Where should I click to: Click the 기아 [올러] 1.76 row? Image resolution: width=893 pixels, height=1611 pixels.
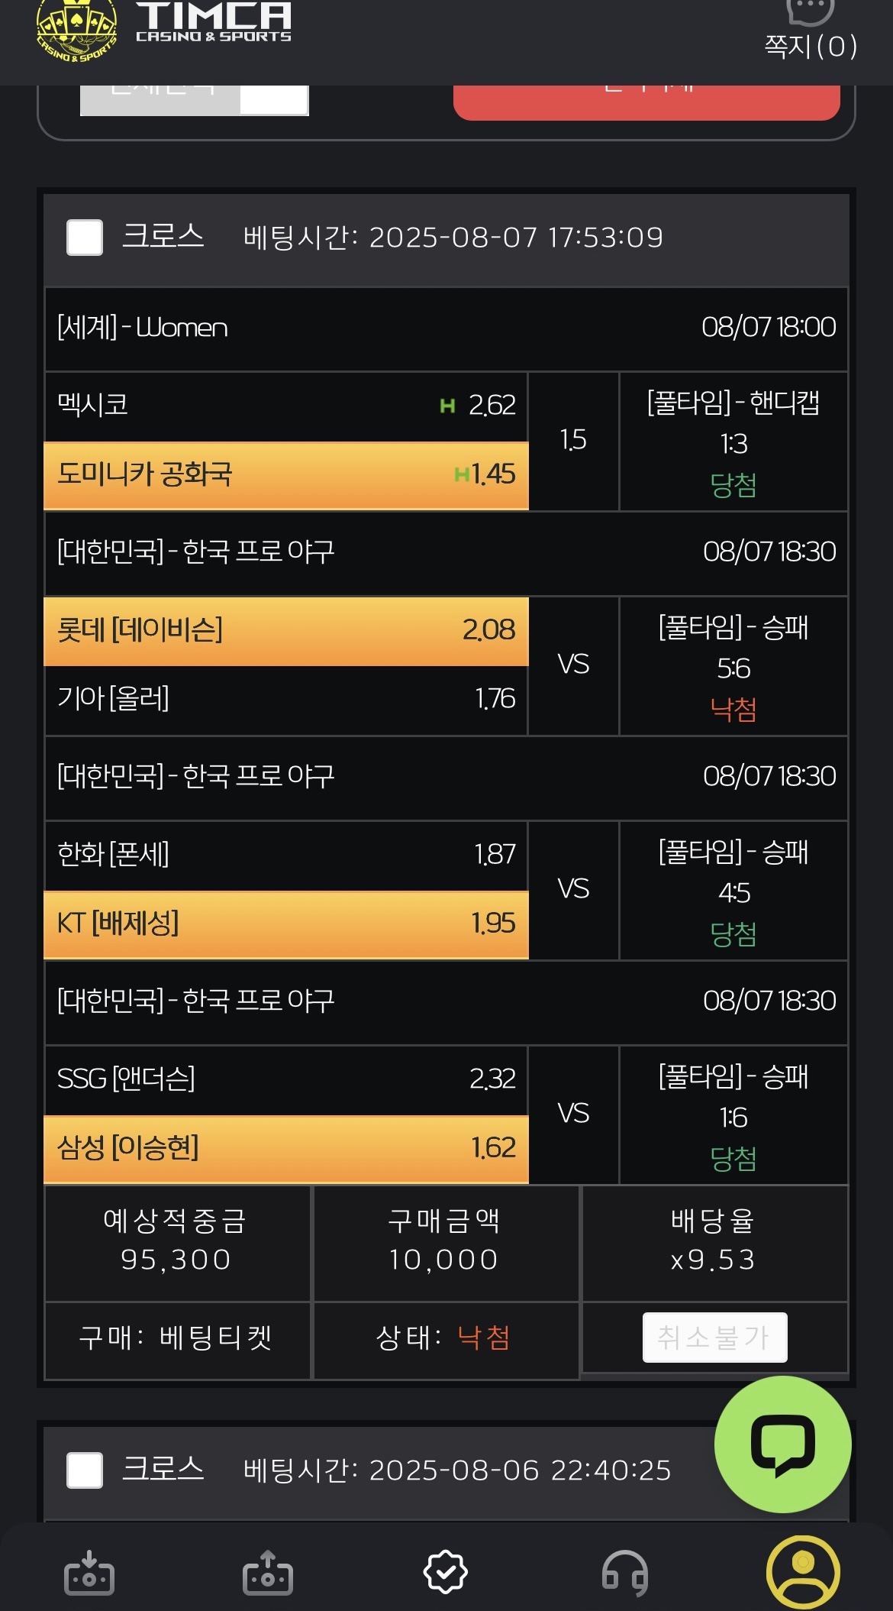click(286, 700)
